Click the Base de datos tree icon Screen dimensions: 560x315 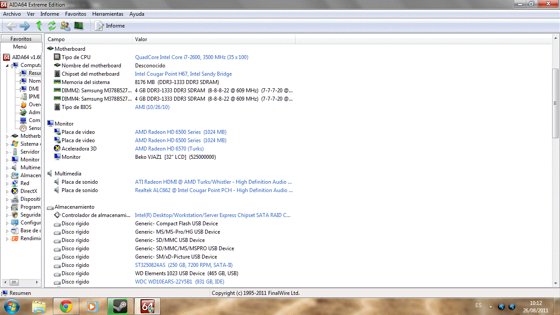pos(15,231)
